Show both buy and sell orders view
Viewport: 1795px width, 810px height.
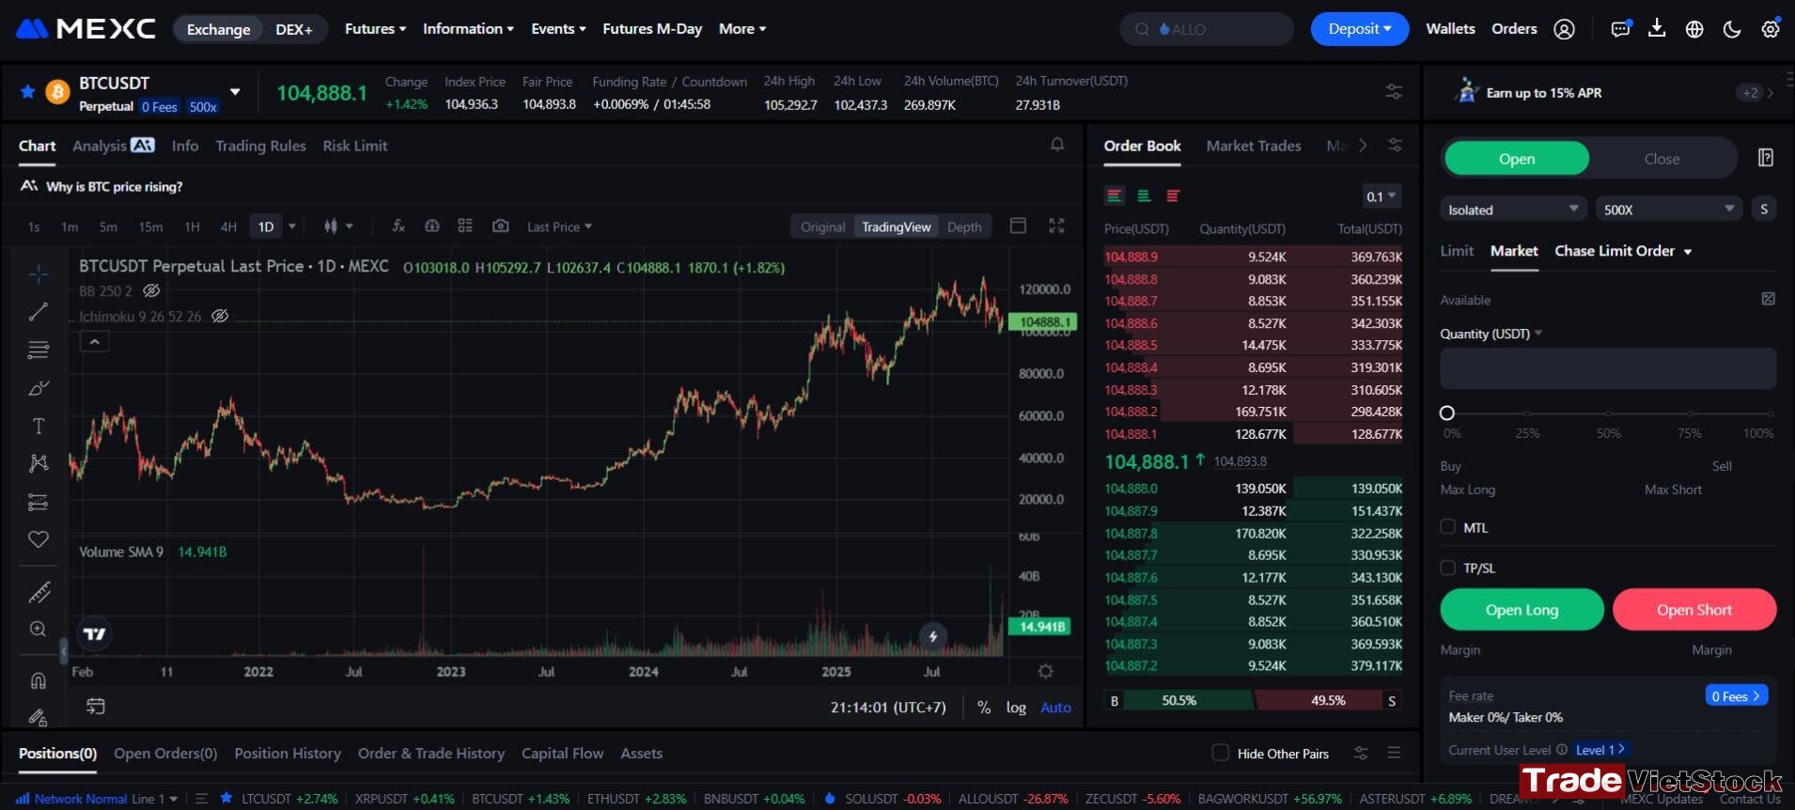point(1115,195)
